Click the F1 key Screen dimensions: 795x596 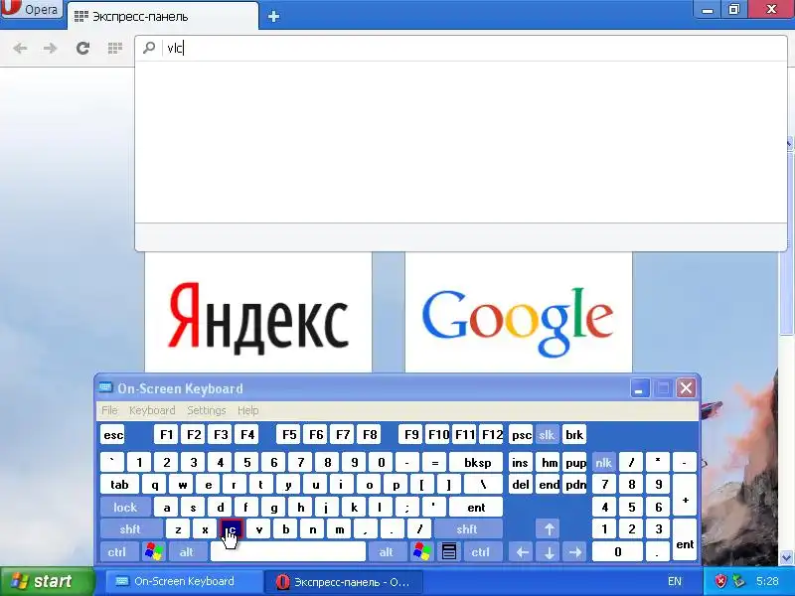[x=166, y=435]
